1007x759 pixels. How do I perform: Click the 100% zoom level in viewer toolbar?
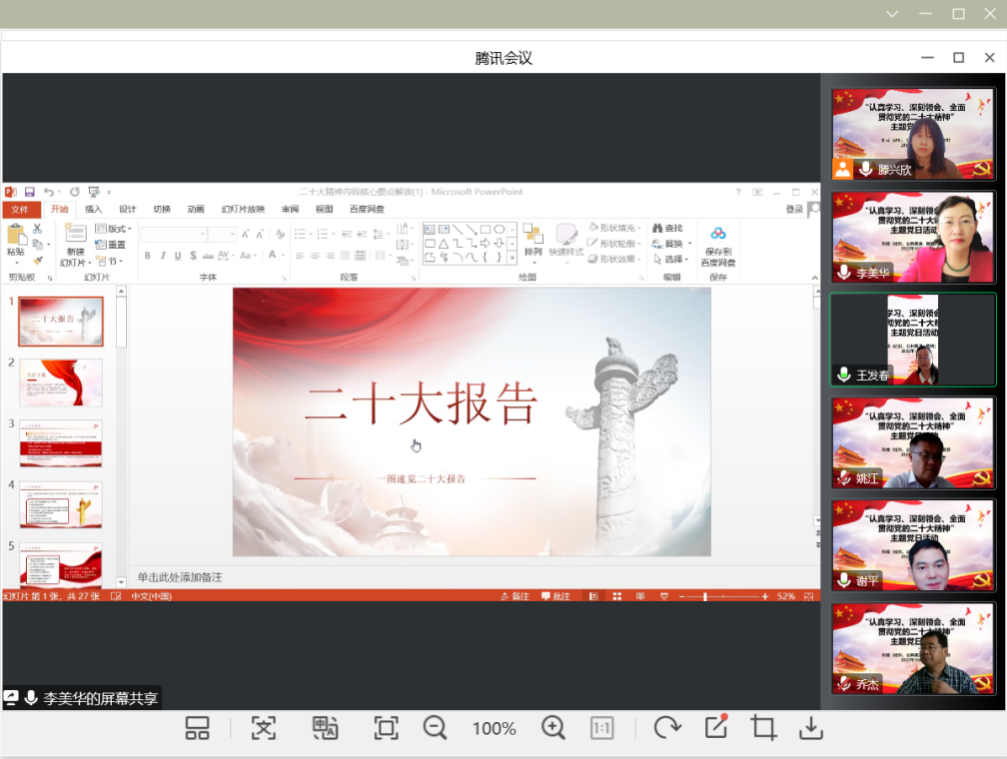(x=494, y=729)
